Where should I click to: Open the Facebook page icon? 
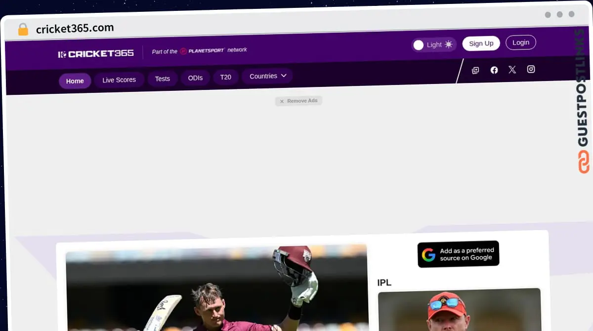[494, 70]
